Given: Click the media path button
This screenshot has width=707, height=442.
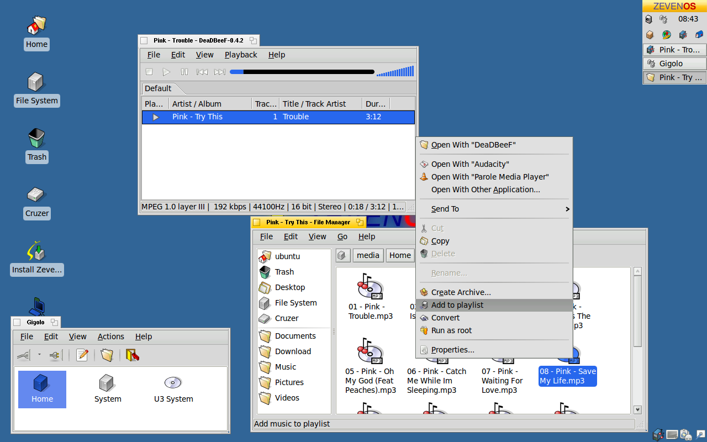Looking at the screenshot, I should click(368, 255).
